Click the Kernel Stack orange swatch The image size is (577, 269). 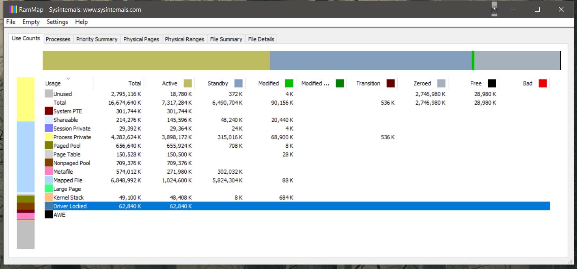[x=49, y=197]
